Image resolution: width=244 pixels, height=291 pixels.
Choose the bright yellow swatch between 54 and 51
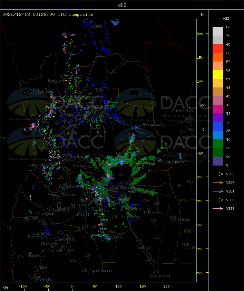click(x=218, y=74)
